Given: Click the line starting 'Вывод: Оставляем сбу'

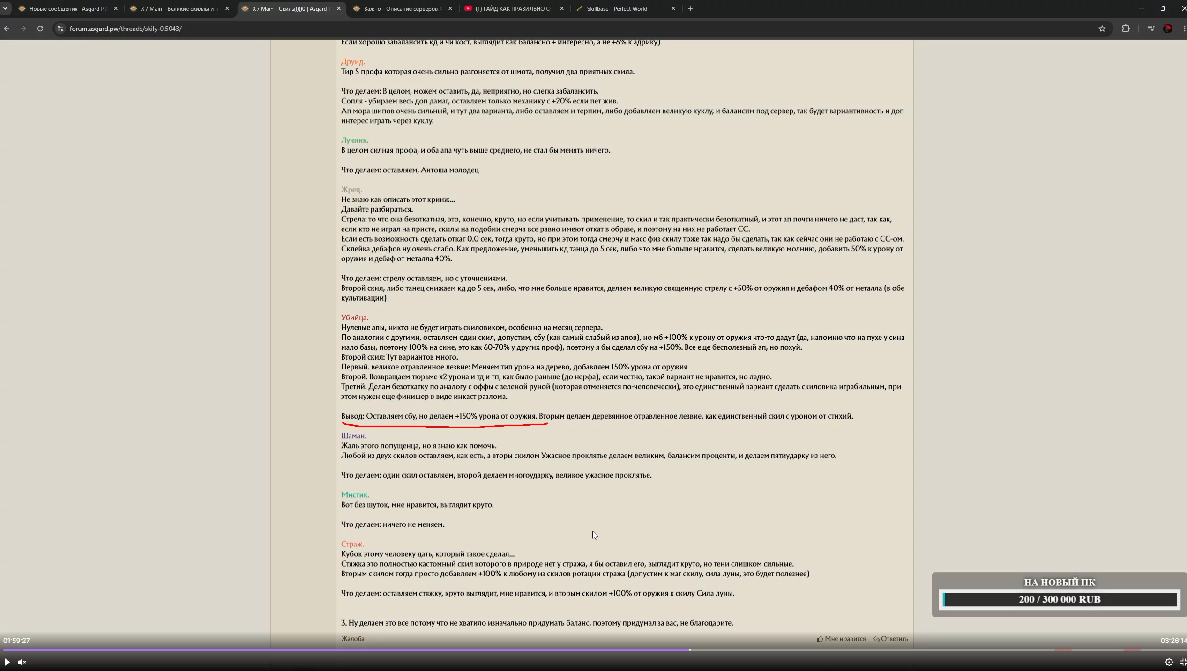Looking at the screenshot, I should (x=597, y=416).
